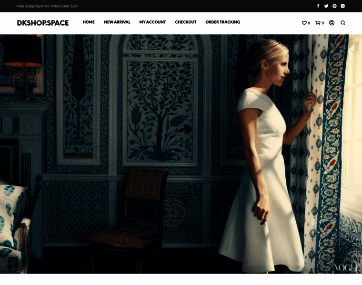Open the My Account menu item
362x285 pixels.
point(152,22)
